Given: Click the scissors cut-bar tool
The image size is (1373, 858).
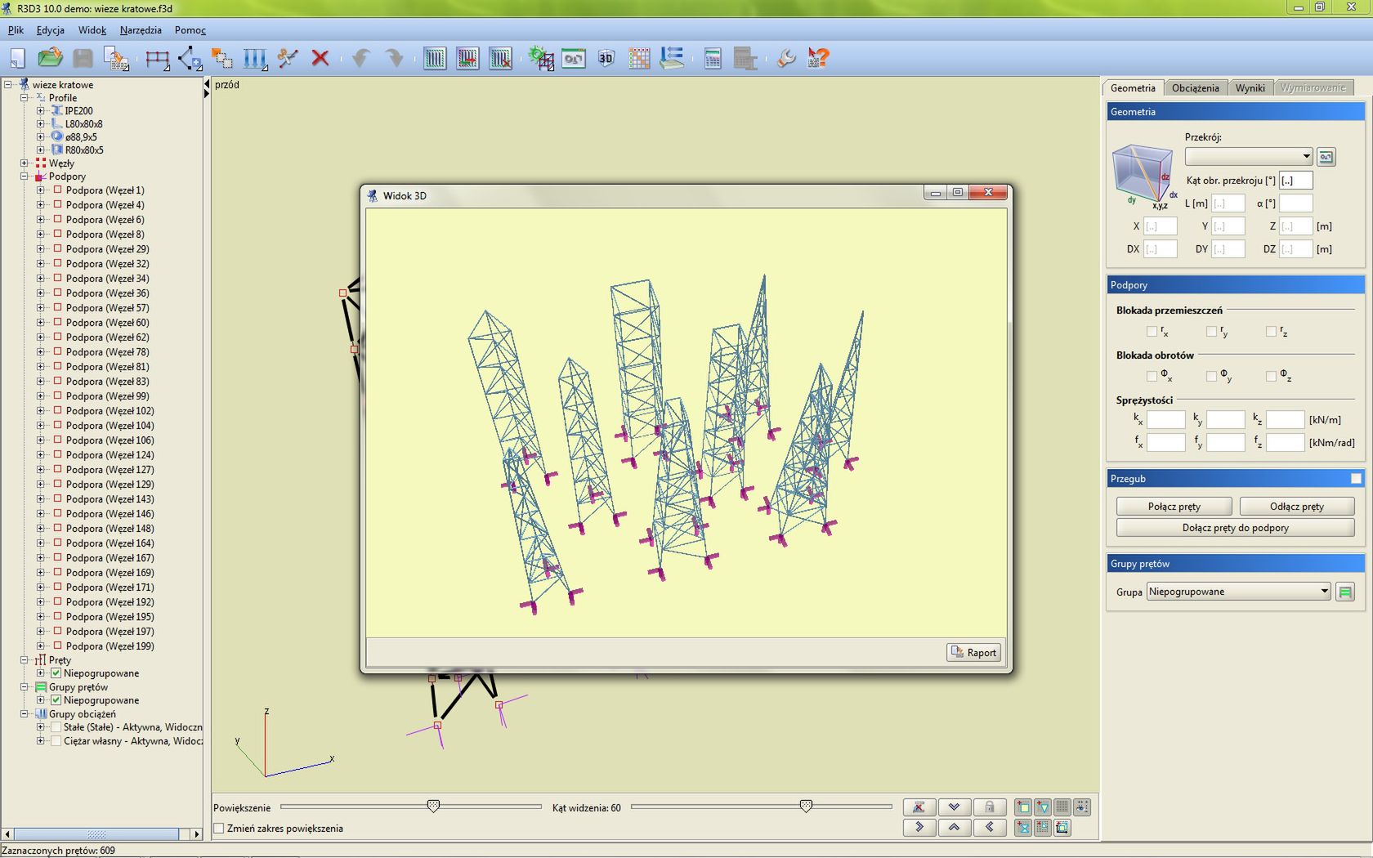Looking at the screenshot, I should click(x=288, y=58).
